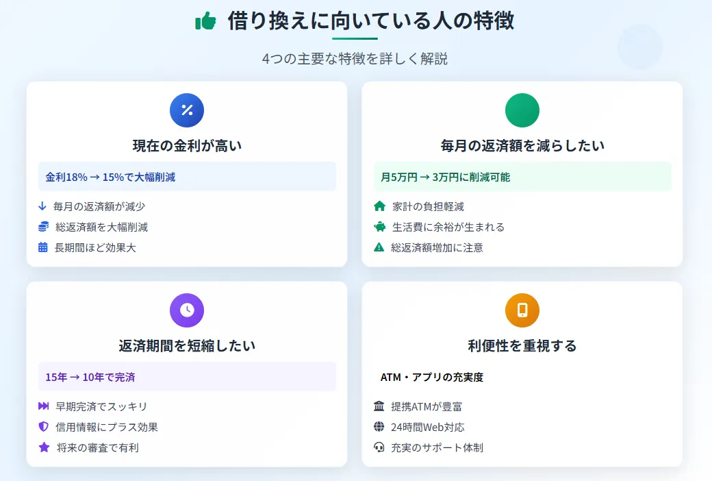
Task: Click the text 毎月の返済額が減少
Action: click(99, 206)
